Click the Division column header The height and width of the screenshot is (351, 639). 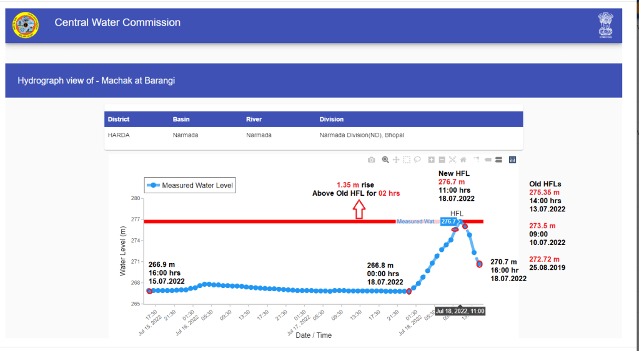pyautogui.click(x=332, y=119)
